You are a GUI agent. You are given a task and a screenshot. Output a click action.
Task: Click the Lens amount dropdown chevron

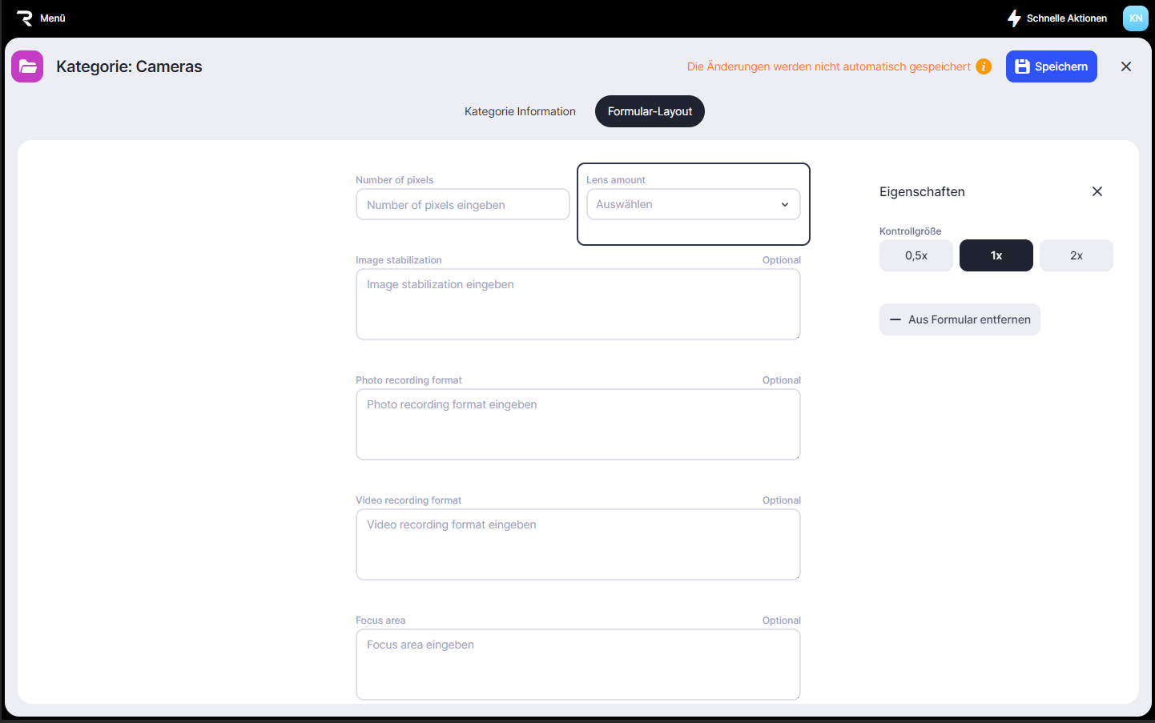point(785,204)
